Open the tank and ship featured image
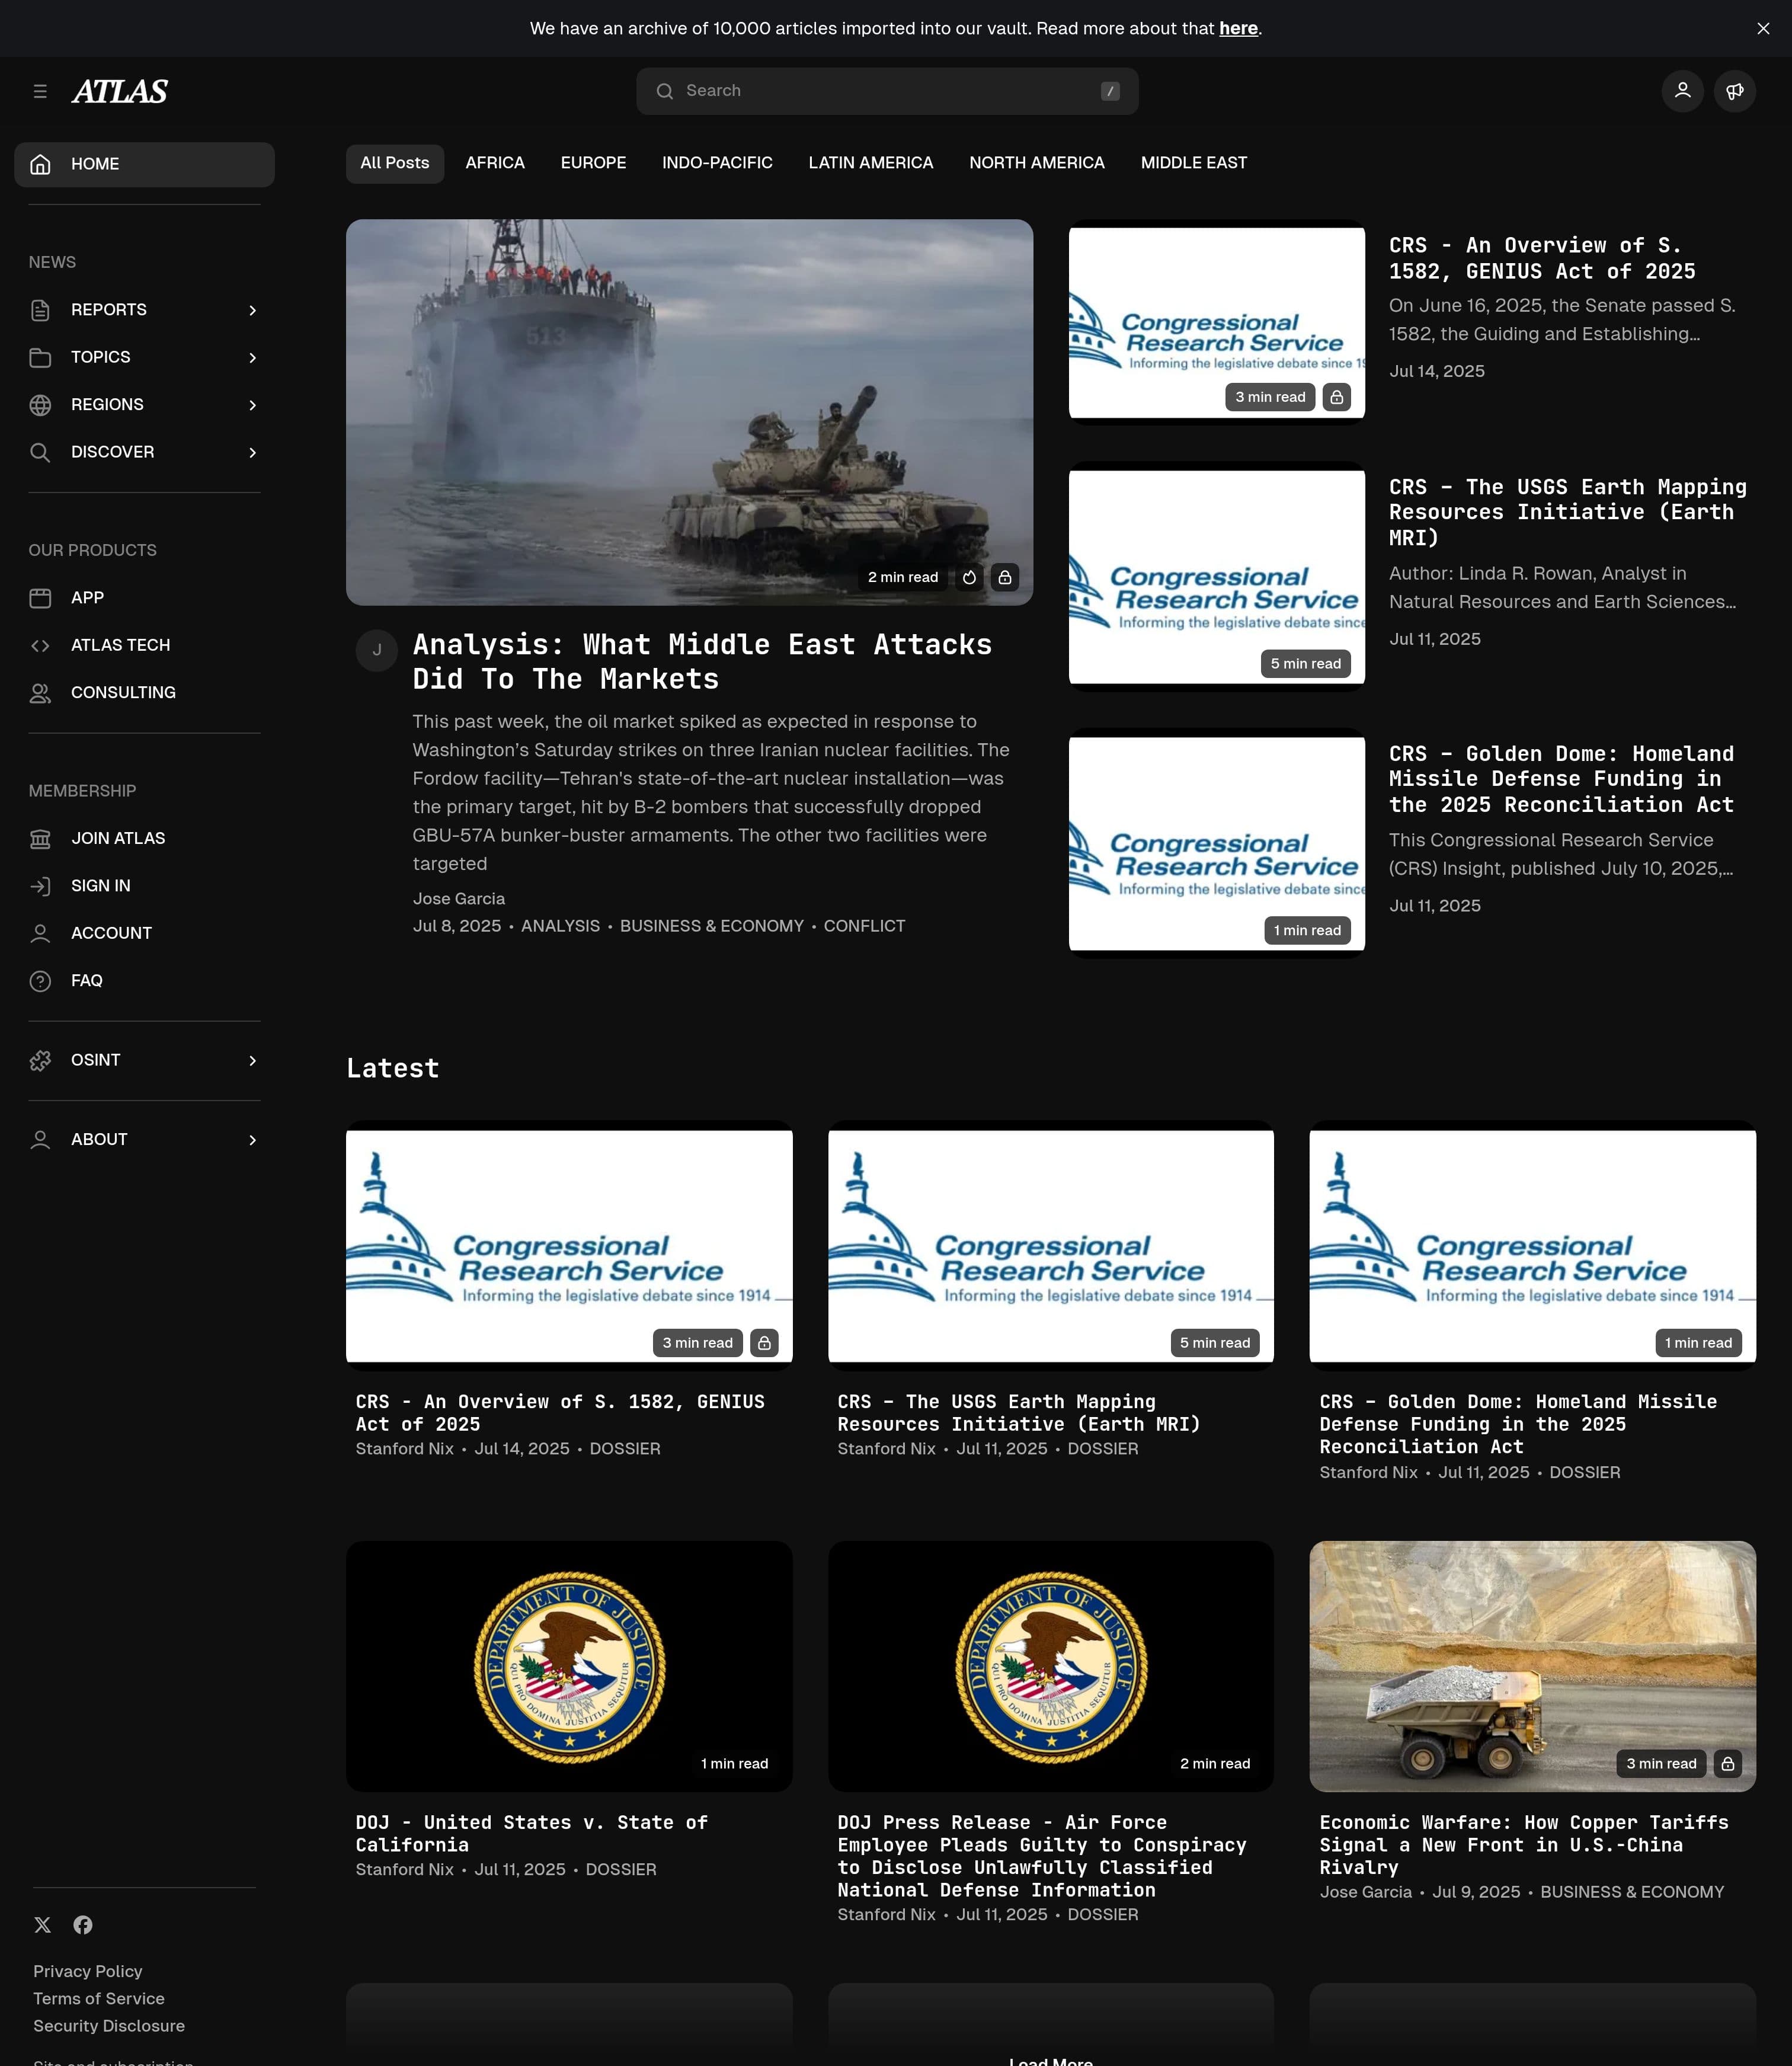1792x2066 pixels. pos(689,412)
